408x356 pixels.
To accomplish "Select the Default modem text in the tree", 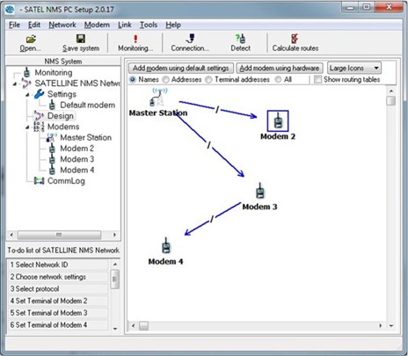I will pos(88,105).
